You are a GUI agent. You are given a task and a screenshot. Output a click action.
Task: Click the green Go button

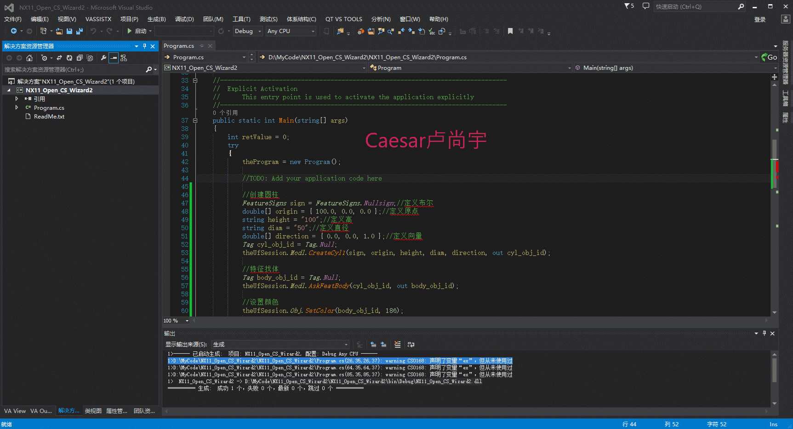769,57
